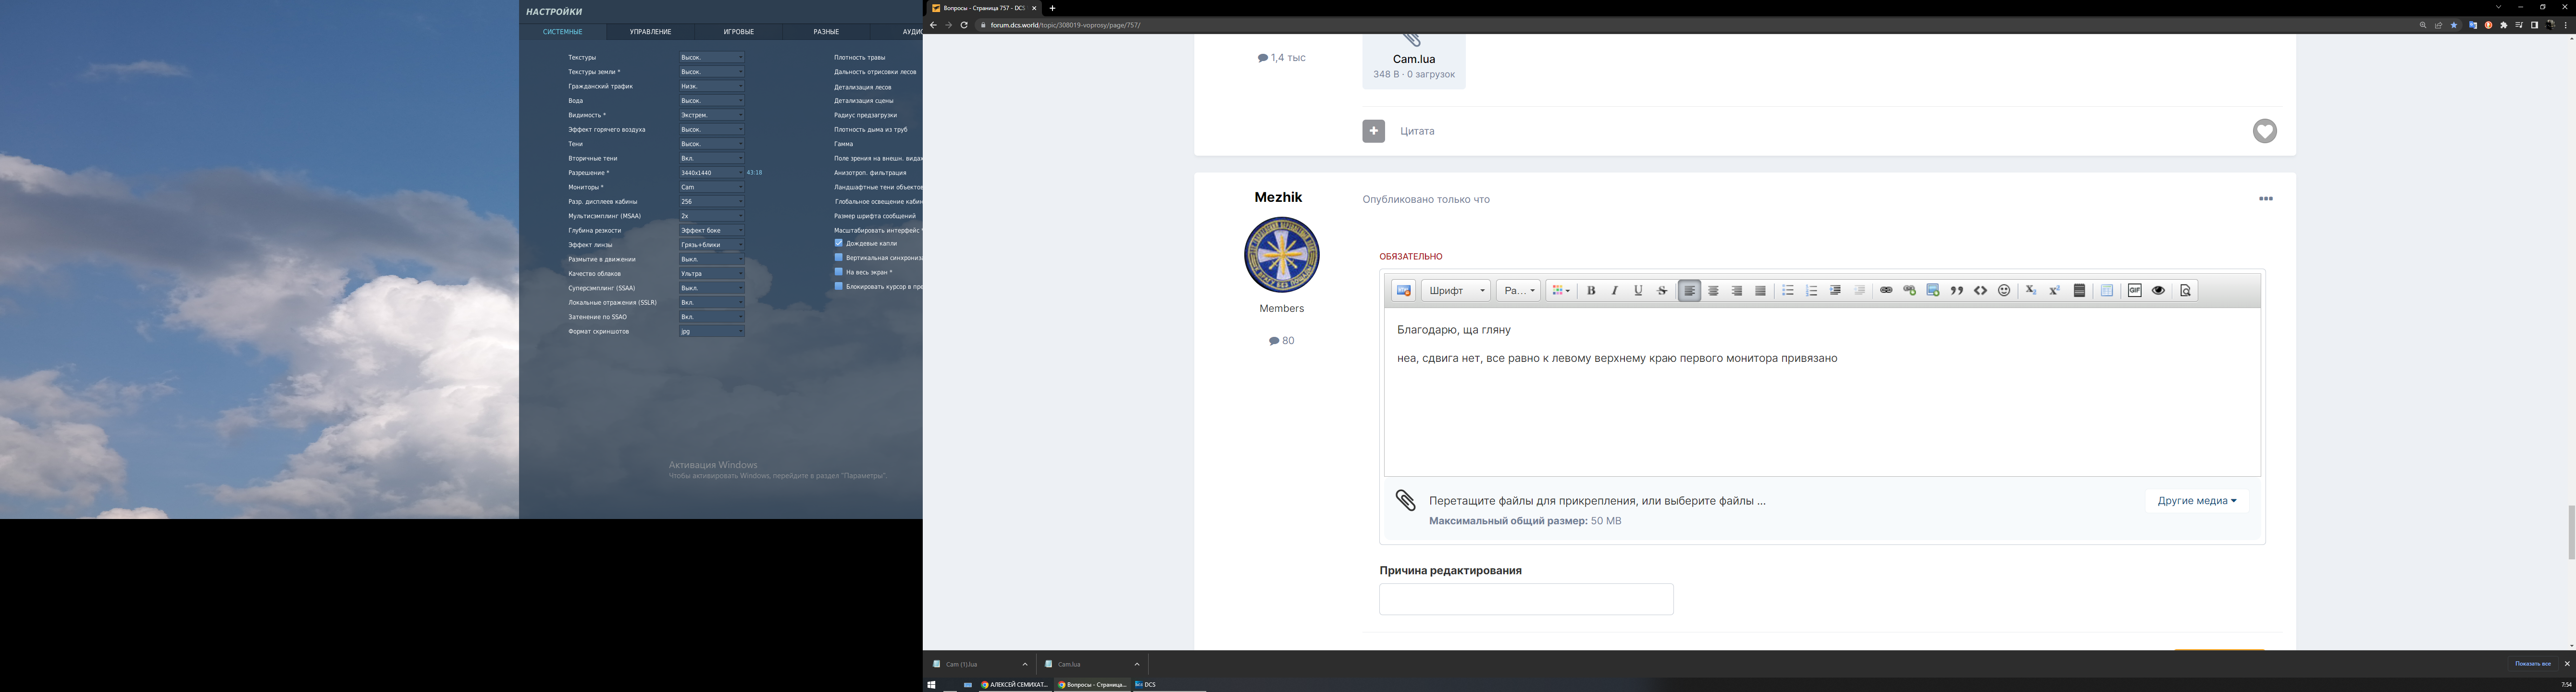This screenshot has height=692, width=2576.
Task: Toggle HTML source mode in post editor
Action: point(1404,291)
